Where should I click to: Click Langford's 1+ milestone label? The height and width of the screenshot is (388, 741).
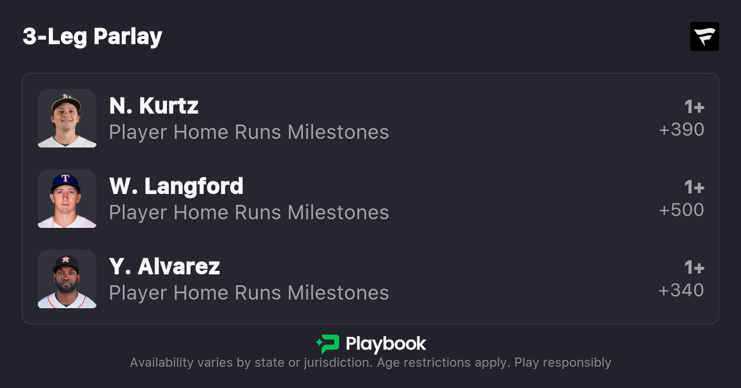pyautogui.click(x=694, y=187)
